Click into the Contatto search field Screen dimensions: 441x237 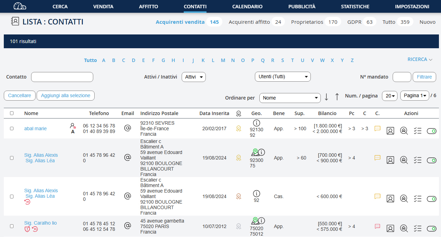pos(62,77)
